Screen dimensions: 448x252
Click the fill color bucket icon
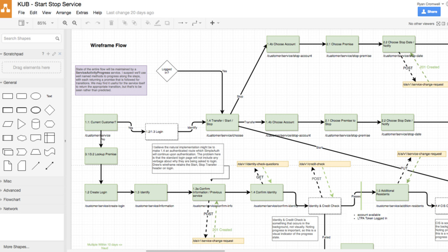tap(148, 23)
